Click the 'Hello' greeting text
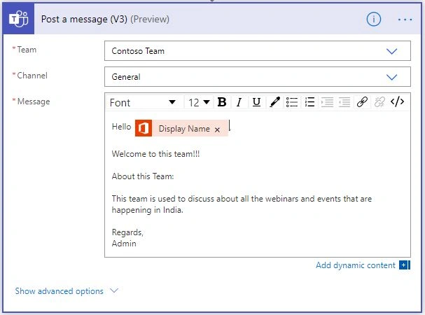Viewport: 425px width, 315px height. 121,127
